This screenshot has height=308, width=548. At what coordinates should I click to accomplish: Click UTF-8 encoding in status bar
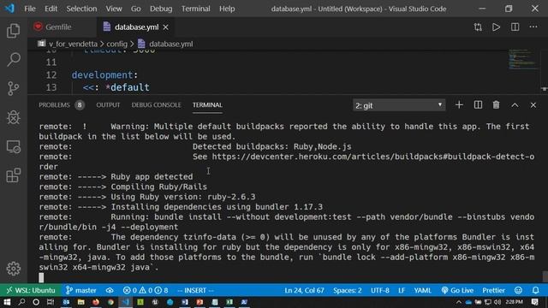point(380,290)
